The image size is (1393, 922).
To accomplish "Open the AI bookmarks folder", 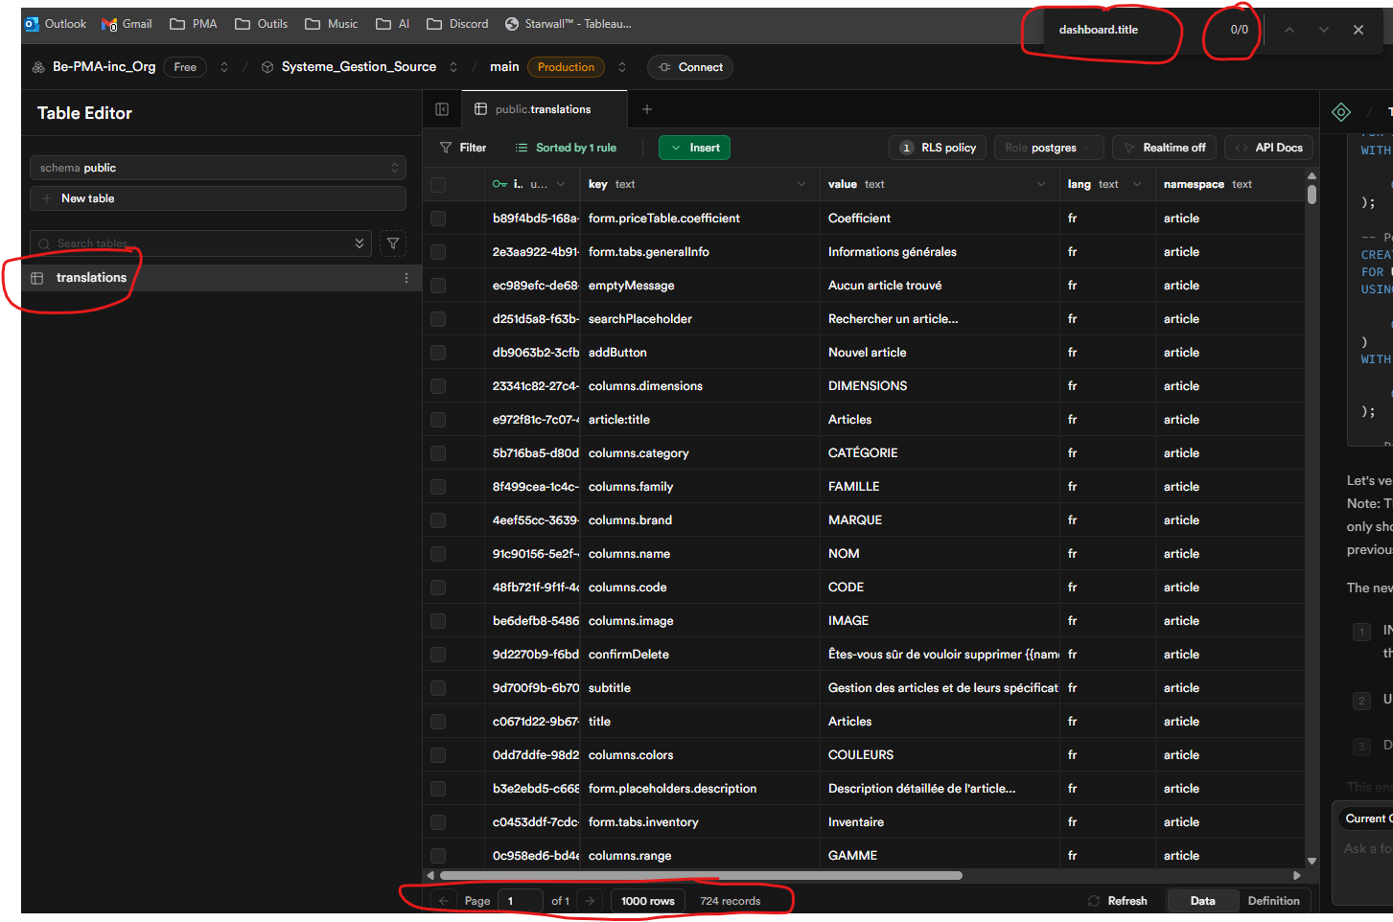I will [393, 24].
